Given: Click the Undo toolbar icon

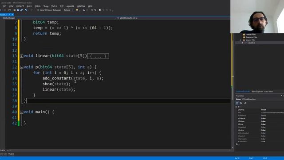Looking at the screenshot, I should 26,10.
